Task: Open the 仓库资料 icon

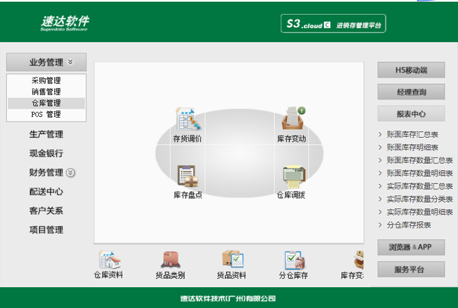Action: pyautogui.click(x=109, y=259)
